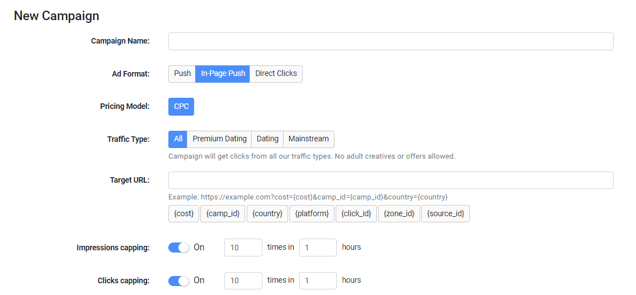Add the {country} macro to URL

coord(267,214)
